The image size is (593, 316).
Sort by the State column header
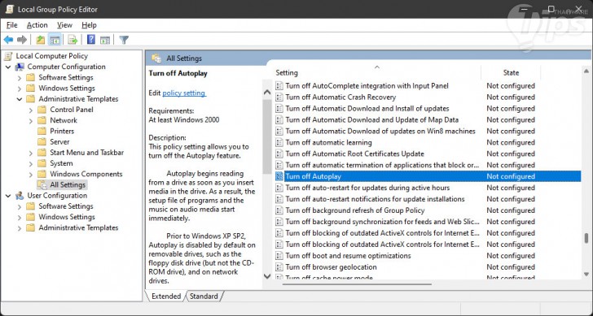pos(511,72)
